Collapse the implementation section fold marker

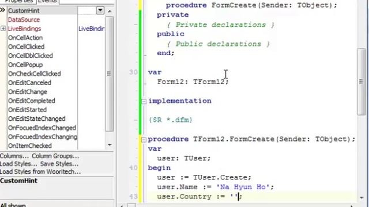click(144, 101)
